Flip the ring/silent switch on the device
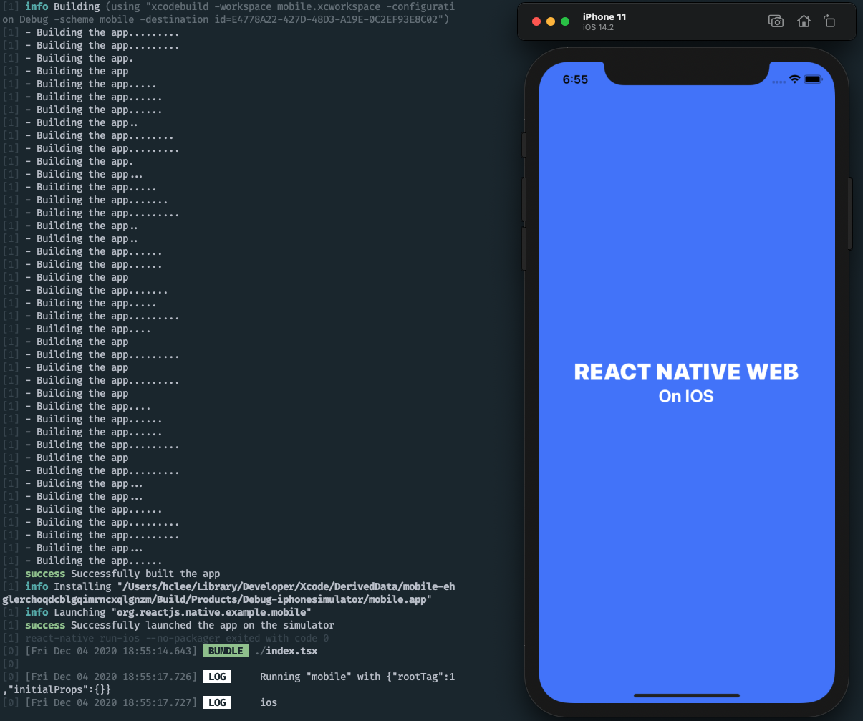863x721 pixels. click(x=524, y=144)
